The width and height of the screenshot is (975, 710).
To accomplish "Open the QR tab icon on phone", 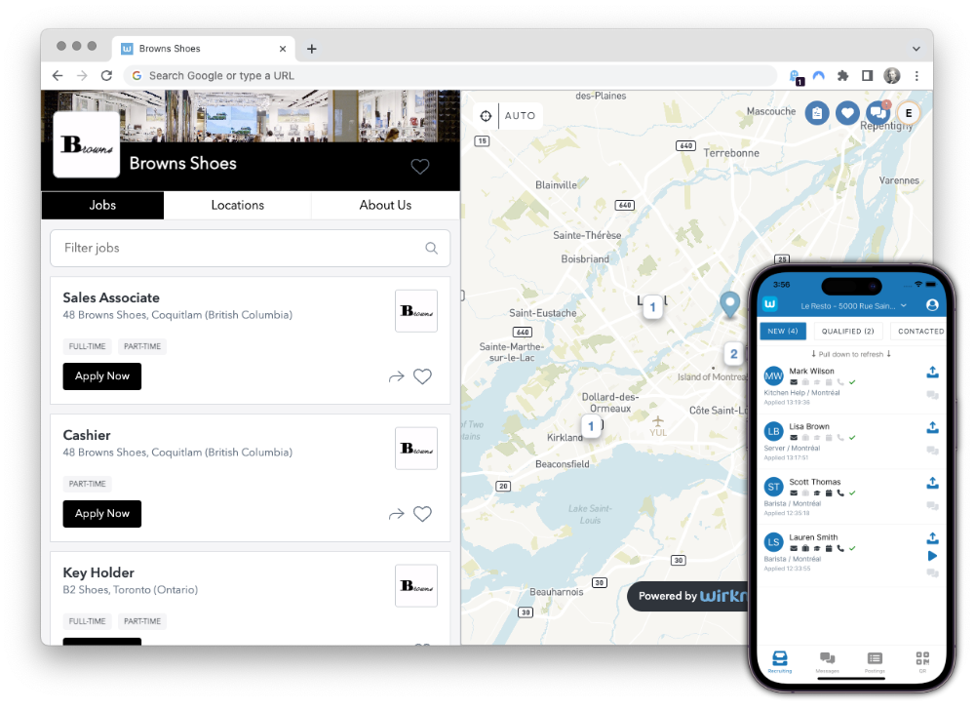I will tap(922, 659).
